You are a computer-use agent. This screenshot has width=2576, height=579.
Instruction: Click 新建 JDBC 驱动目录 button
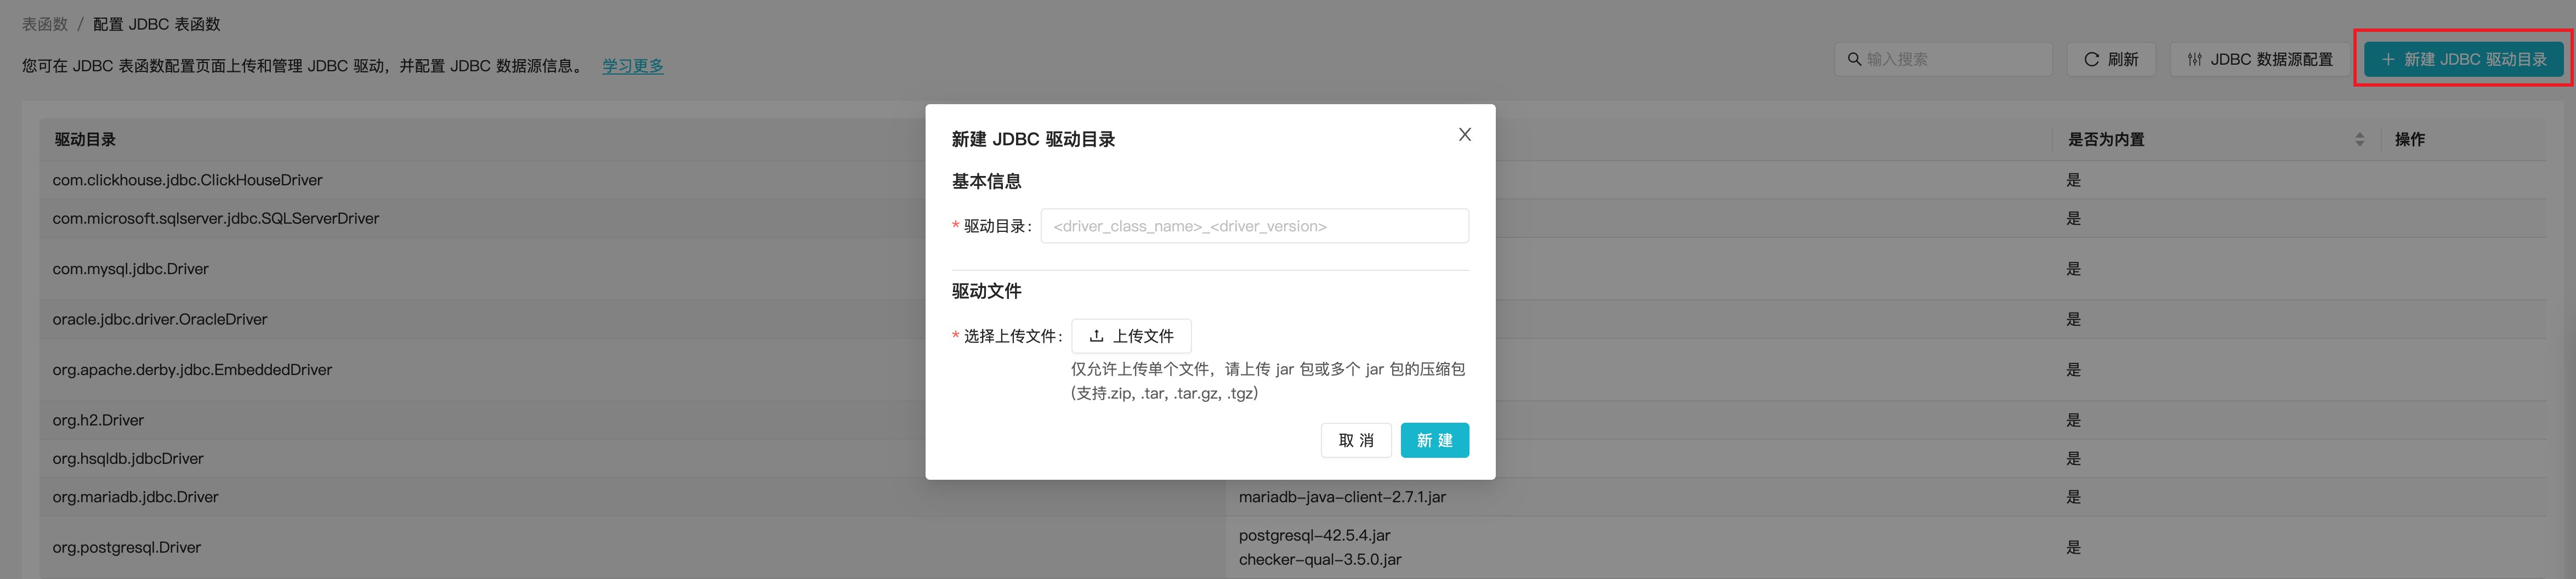pos(2463,59)
